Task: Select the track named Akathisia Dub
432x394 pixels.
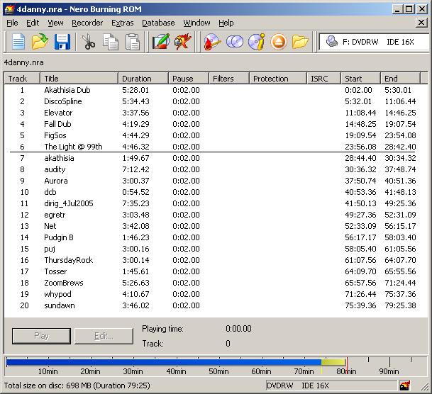Action: 67,90
